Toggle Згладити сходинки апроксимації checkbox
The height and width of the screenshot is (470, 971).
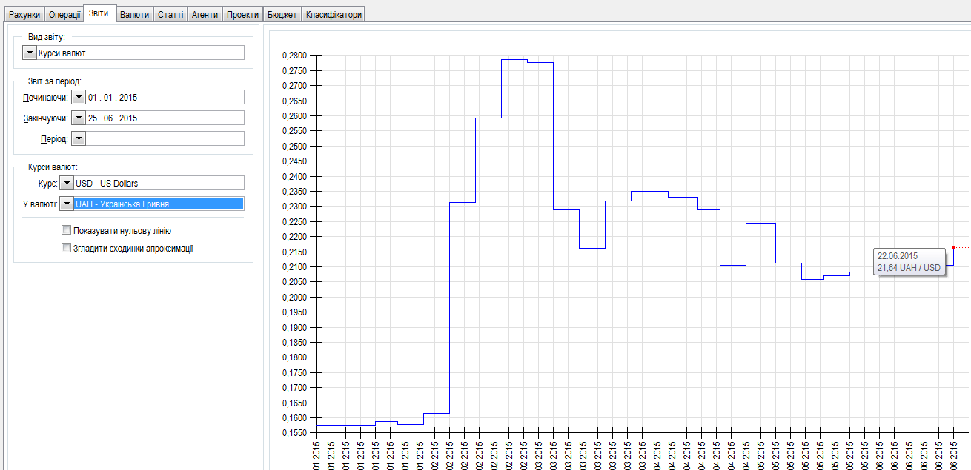tap(67, 249)
